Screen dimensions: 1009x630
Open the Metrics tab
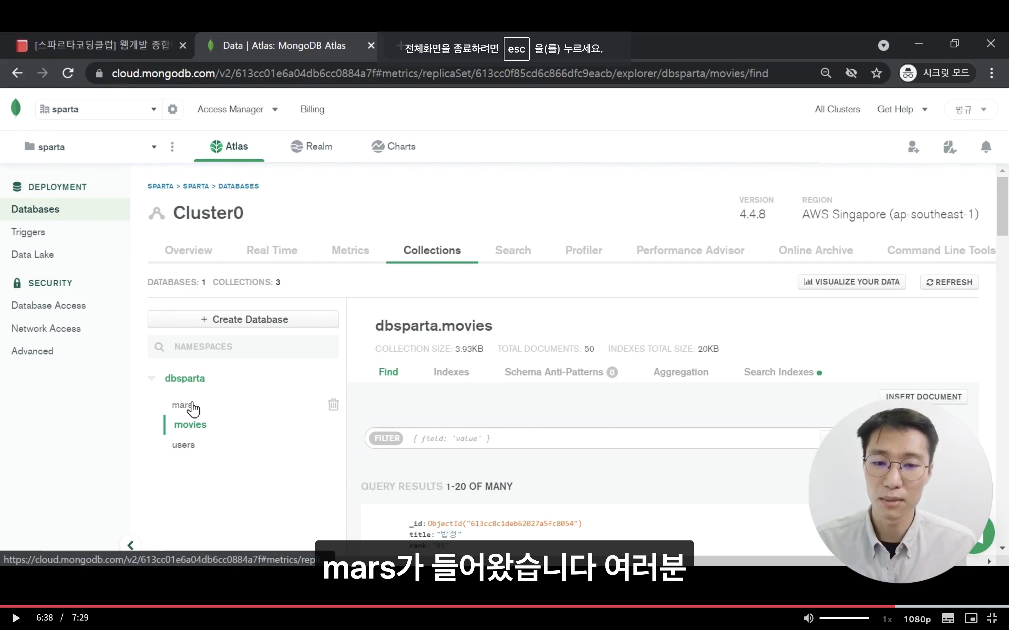[350, 250]
